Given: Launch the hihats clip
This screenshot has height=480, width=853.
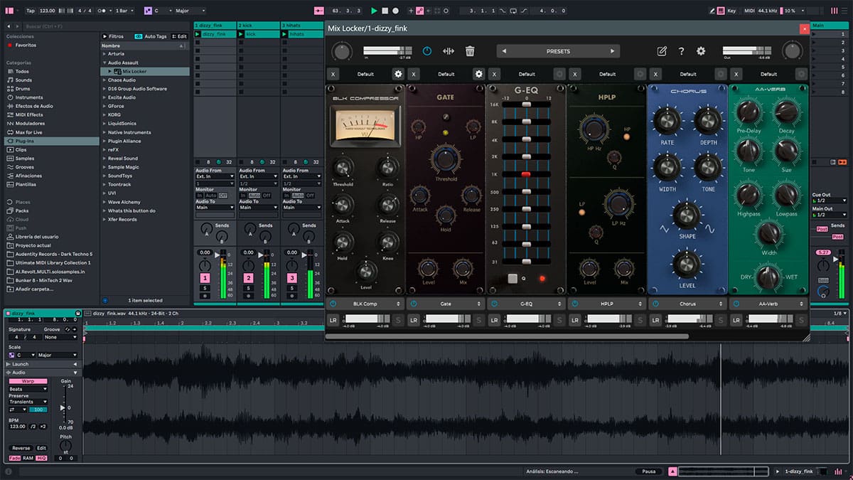Looking at the screenshot, I should (x=286, y=34).
